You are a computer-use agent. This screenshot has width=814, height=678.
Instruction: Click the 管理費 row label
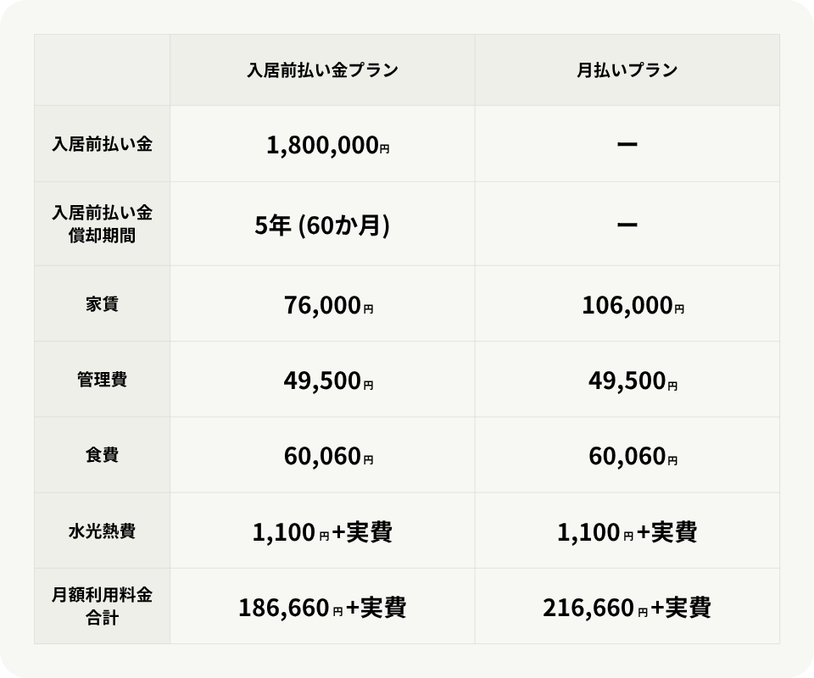(102, 380)
